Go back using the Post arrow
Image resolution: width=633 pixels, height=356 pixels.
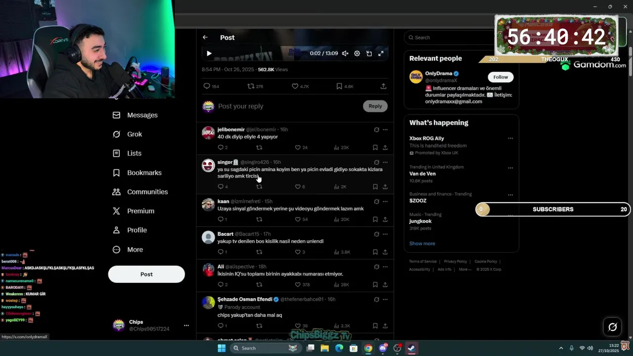[205, 38]
